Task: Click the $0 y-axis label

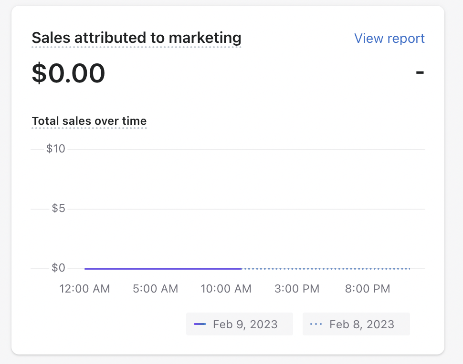Action: [x=58, y=268]
